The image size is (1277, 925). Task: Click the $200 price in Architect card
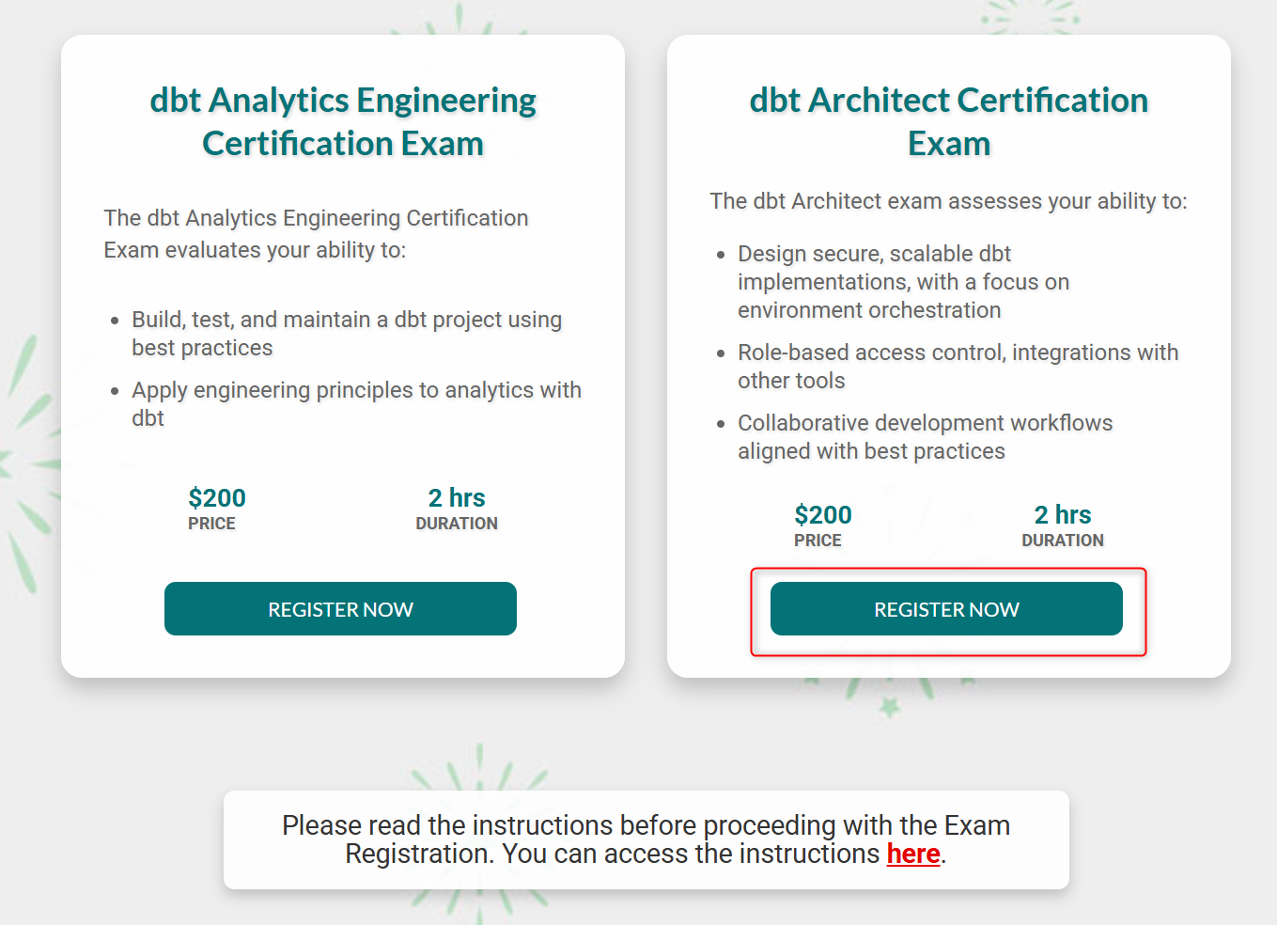coord(823,514)
